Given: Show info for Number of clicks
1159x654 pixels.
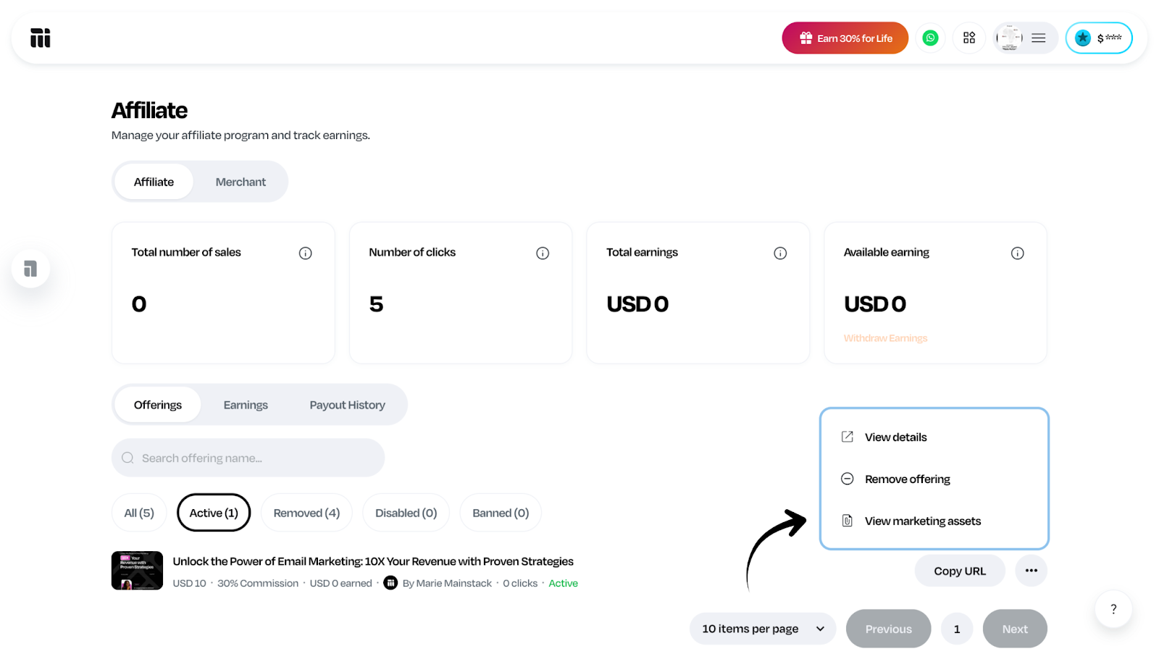Looking at the screenshot, I should 542,253.
